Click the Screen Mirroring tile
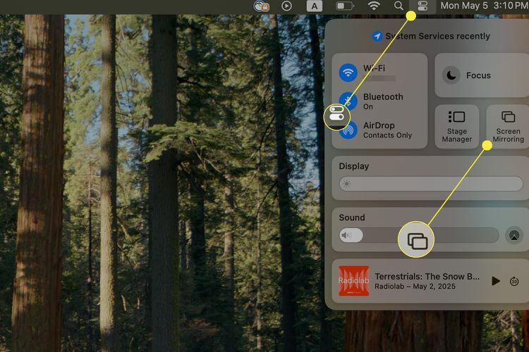529x352 pixels. pos(508,127)
